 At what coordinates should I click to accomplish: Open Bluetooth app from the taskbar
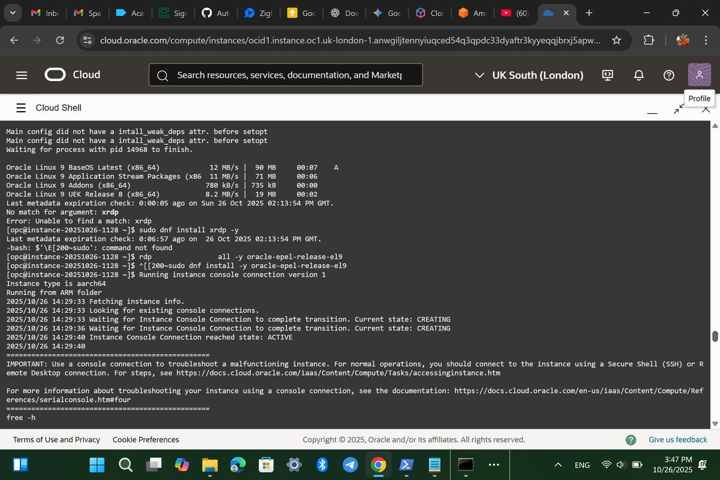[322, 464]
